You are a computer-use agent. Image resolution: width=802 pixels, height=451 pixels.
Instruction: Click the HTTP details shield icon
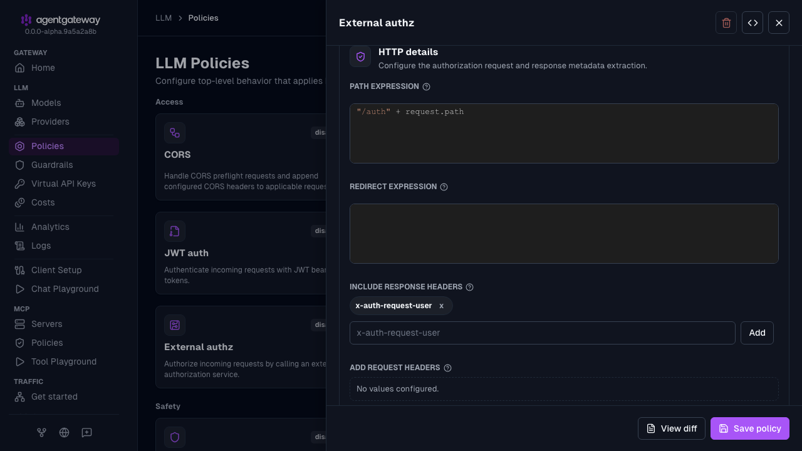coord(360,56)
